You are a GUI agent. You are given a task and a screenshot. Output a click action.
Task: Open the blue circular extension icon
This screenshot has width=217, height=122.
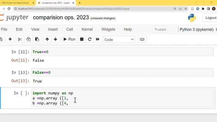click(x=198, y=9)
